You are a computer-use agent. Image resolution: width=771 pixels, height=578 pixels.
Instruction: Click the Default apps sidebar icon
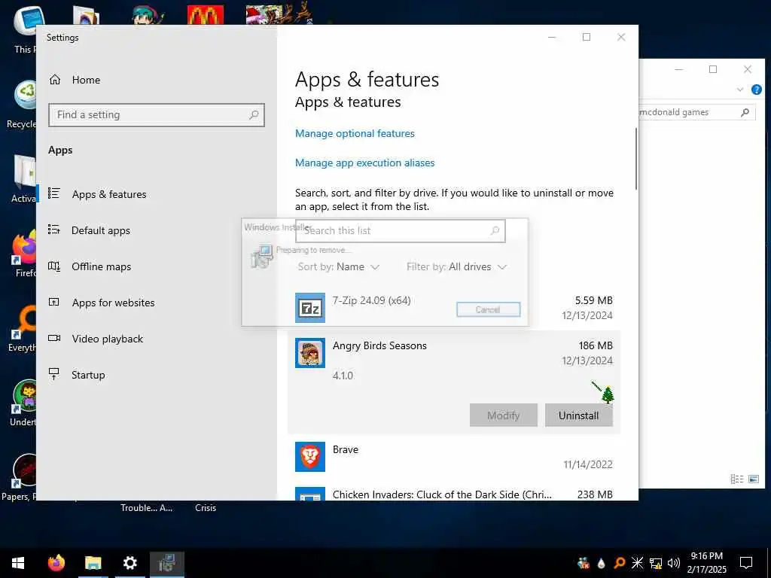click(x=54, y=230)
